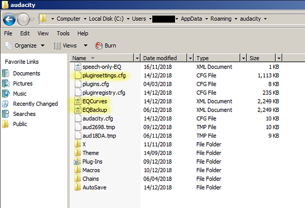The width and height of the screenshot is (305, 208).
Task: Open the View menu
Action: [x=43, y=34]
